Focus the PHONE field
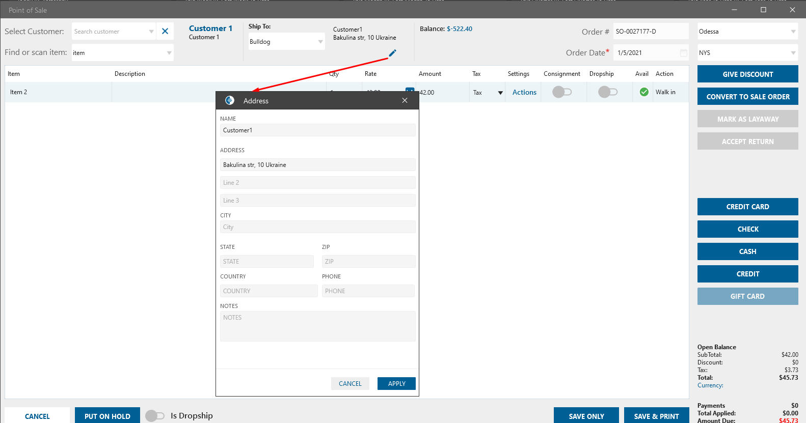Screen dimensions: 806x423 [x=368, y=291]
